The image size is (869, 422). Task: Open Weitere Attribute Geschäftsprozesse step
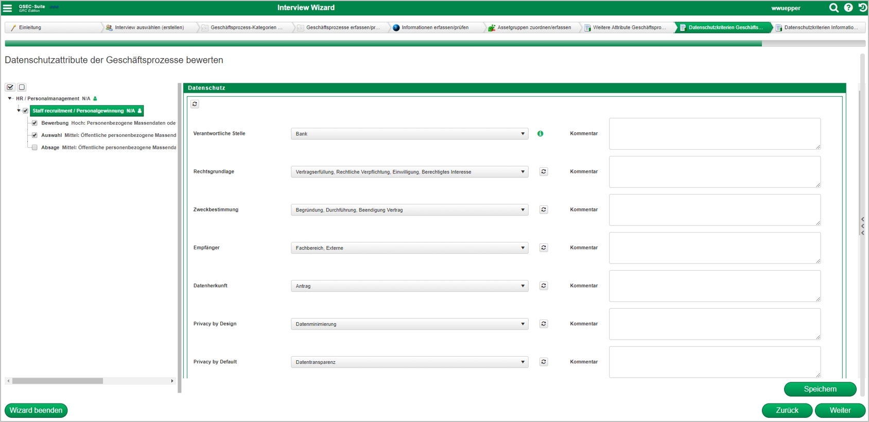point(629,28)
